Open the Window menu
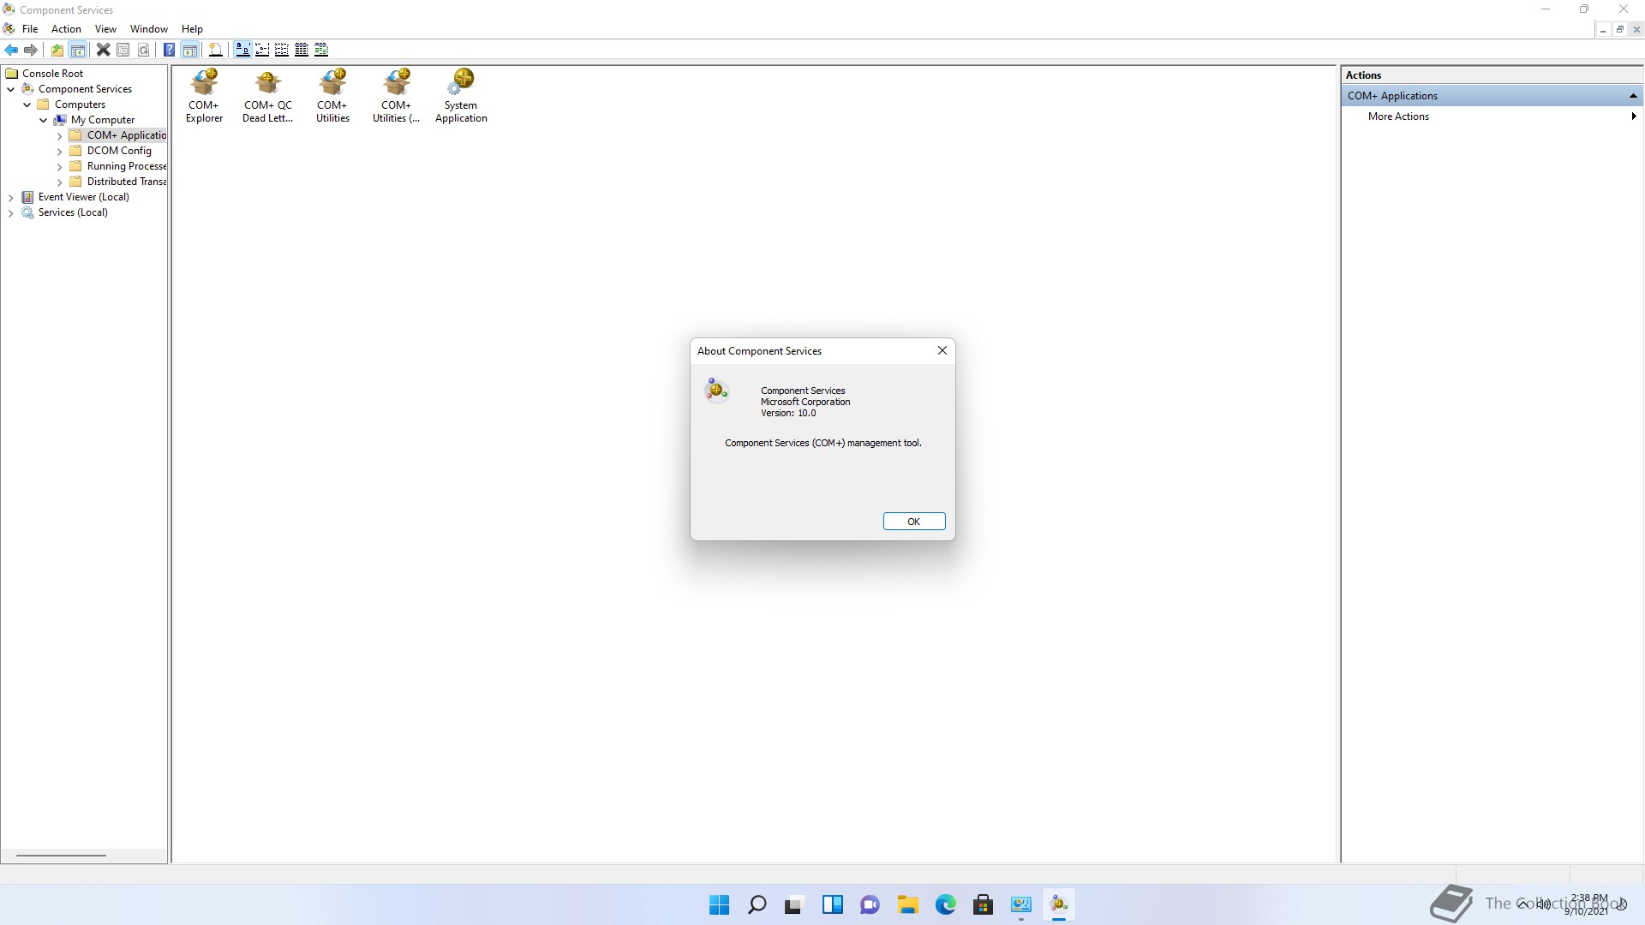The height and width of the screenshot is (925, 1645). click(149, 29)
